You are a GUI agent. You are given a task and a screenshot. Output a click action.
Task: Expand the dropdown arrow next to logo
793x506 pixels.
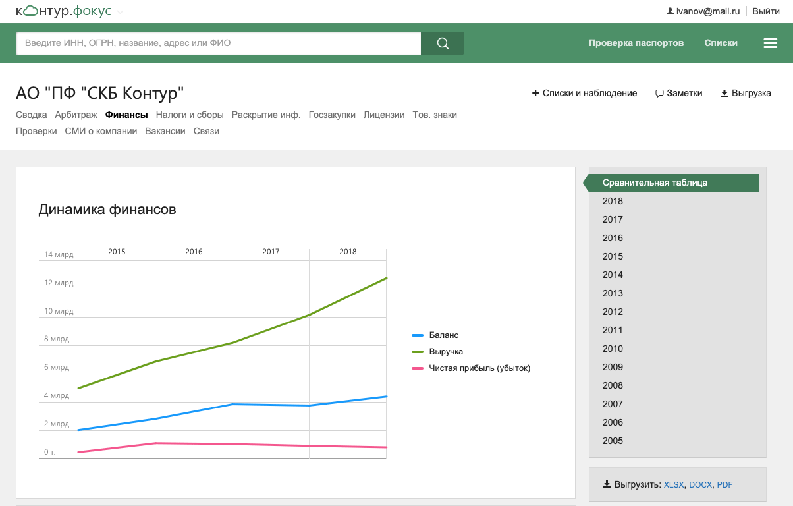(x=120, y=13)
